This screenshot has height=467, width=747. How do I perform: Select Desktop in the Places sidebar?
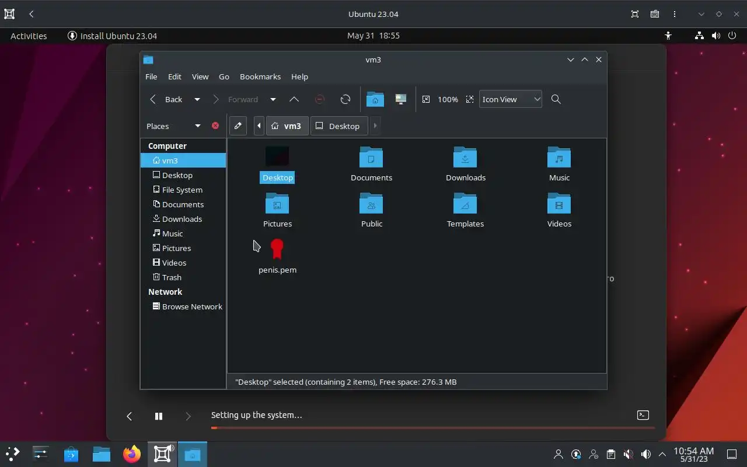pyautogui.click(x=183, y=175)
